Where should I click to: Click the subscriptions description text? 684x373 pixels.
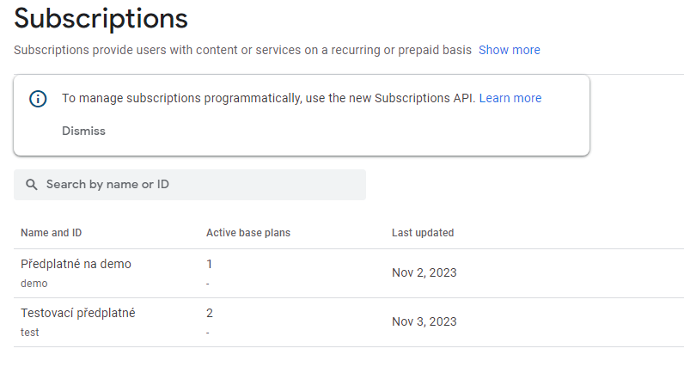tap(242, 50)
